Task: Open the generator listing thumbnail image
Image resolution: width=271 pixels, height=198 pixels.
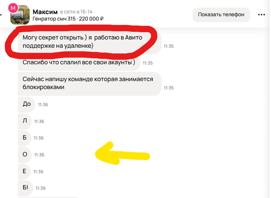Action: [x=20, y=15]
